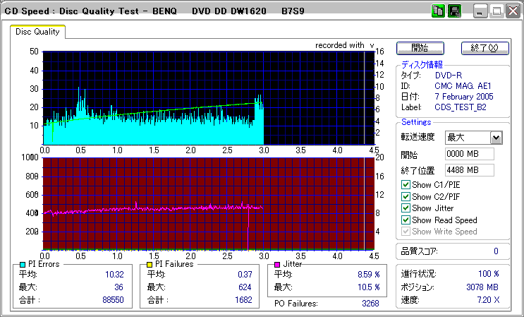
Task: Minimize the CD Speed window
Action: pyautogui.click(x=480, y=11)
